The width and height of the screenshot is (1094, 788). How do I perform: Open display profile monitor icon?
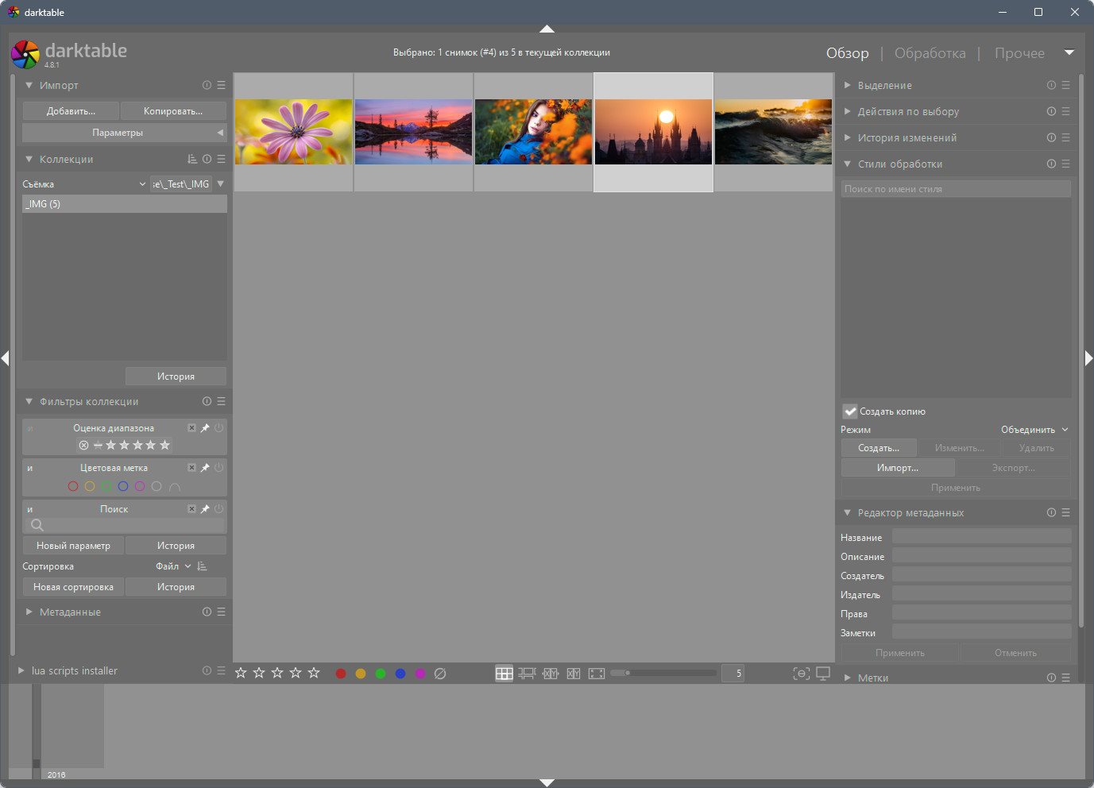coord(823,674)
